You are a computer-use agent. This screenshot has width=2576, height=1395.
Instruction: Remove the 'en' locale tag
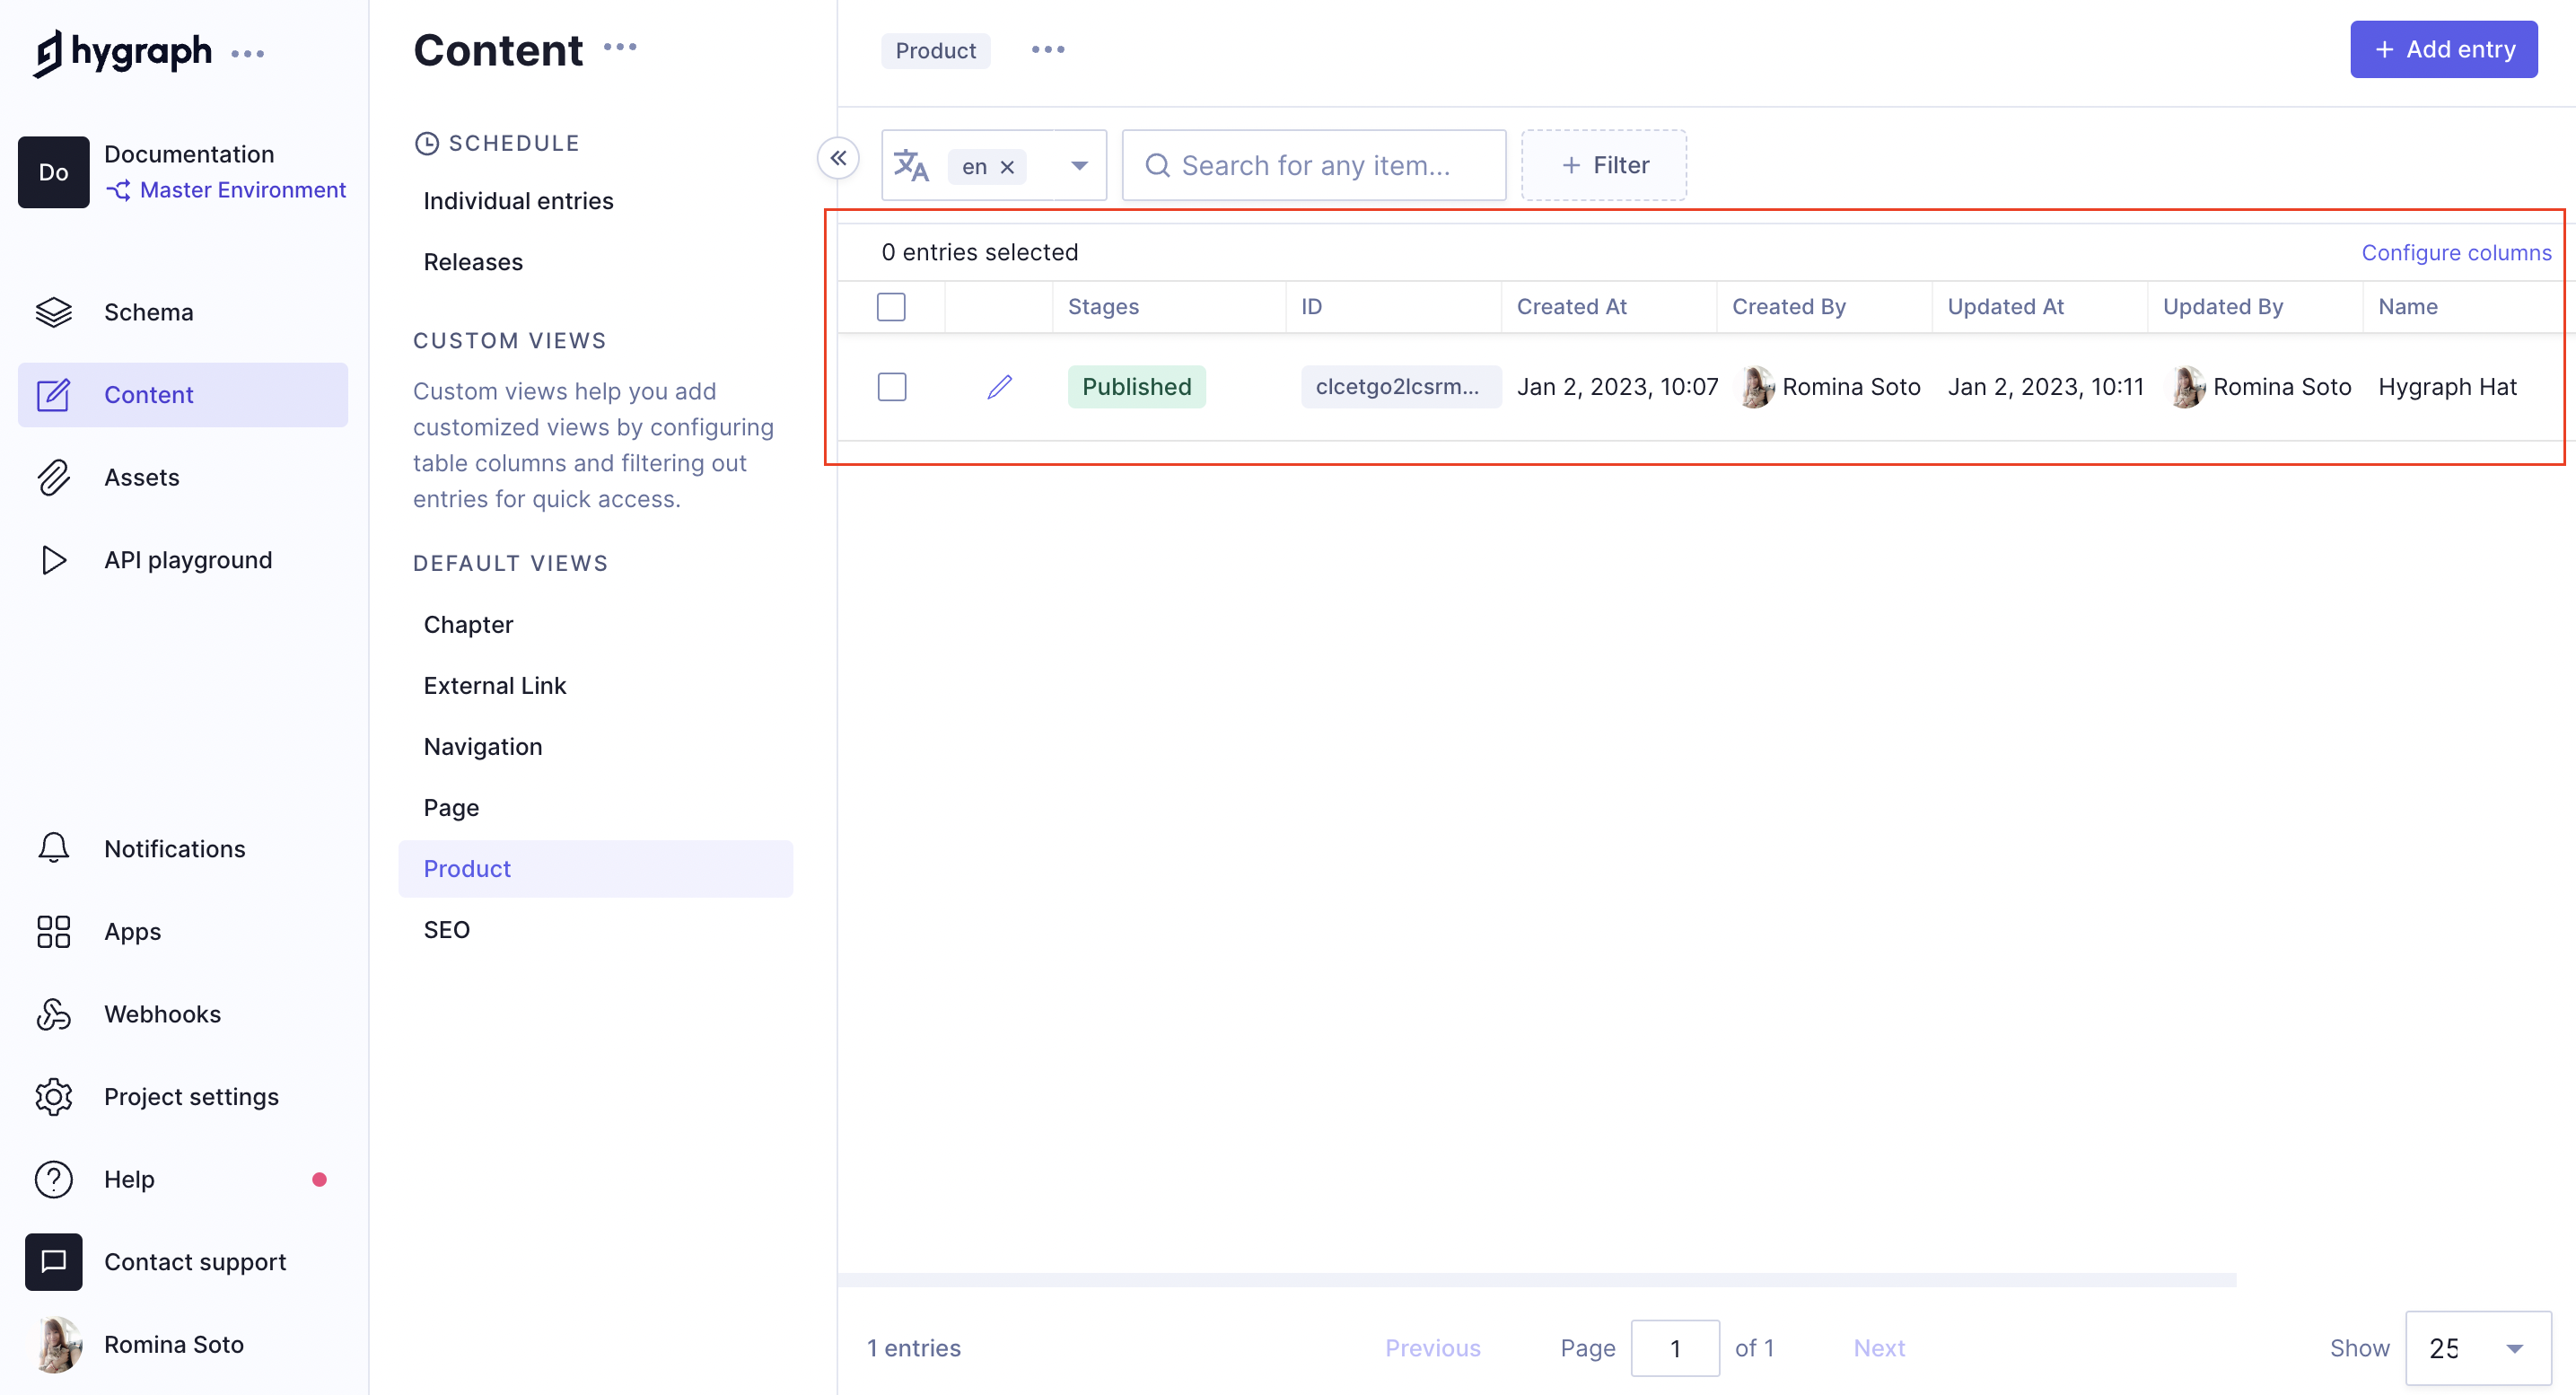pos(1007,167)
